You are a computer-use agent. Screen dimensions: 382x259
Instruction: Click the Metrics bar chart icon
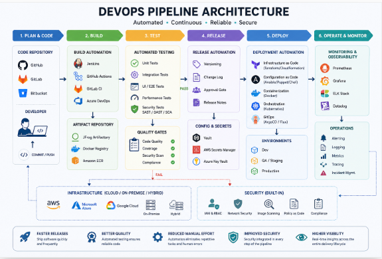click(x=324, y=156)
